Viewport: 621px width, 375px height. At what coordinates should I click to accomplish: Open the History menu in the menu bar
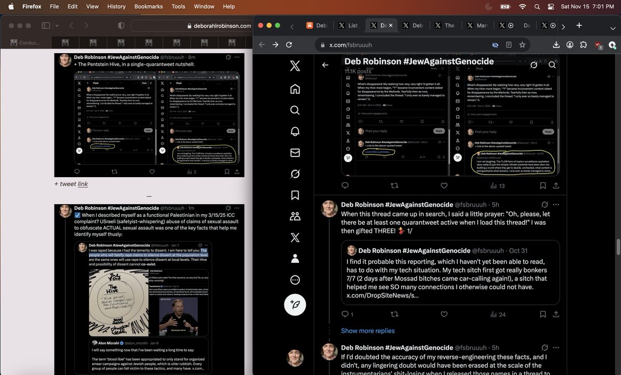pos(116,7)
